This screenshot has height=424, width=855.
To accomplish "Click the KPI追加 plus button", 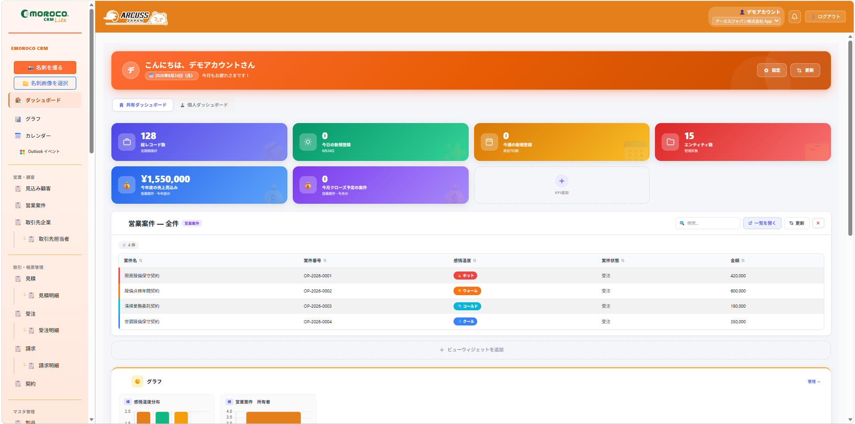I will click(561, 181).
